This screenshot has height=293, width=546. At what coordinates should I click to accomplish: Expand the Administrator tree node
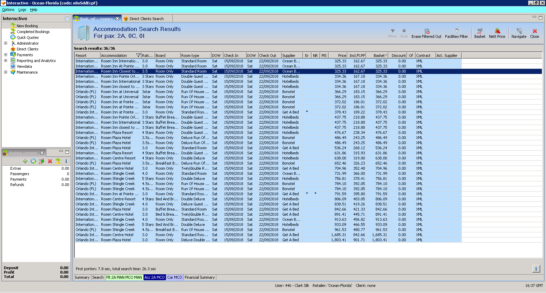tap(5, 43)
